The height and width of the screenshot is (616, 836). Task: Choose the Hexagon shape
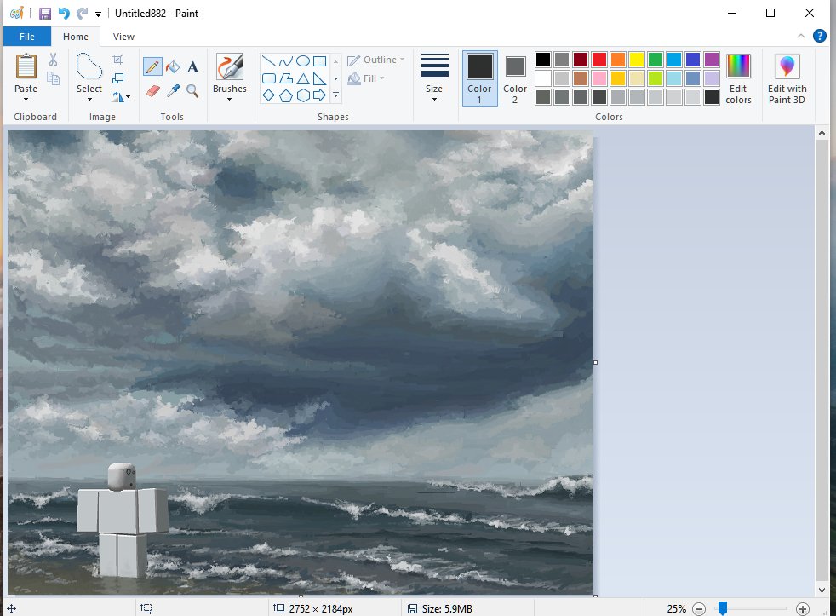point(303,95)
